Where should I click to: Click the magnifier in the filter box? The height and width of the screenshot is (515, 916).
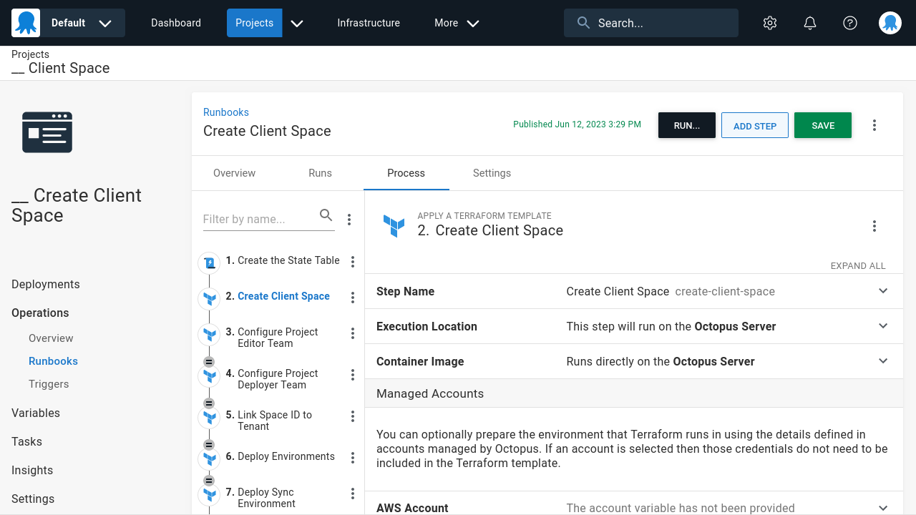tap(326, 215)
